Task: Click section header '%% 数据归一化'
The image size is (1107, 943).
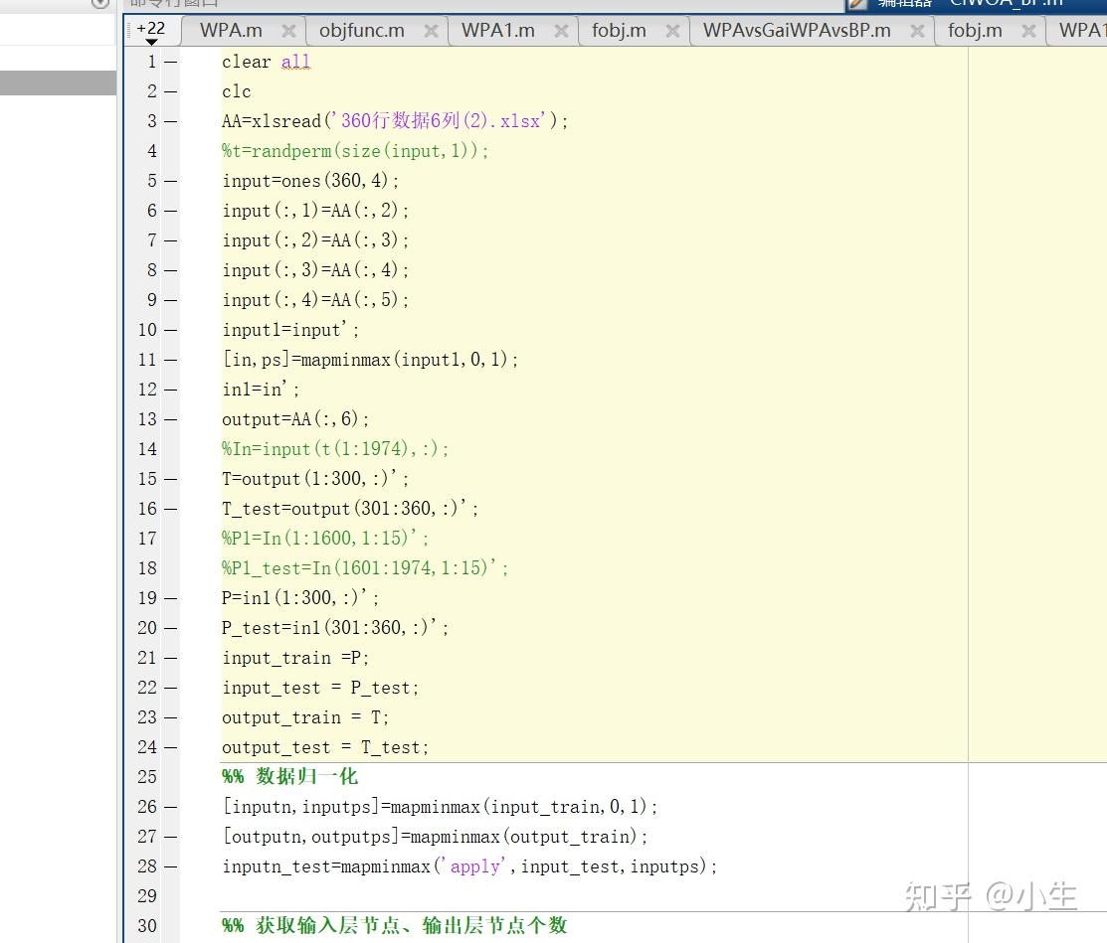Action: 290,776
